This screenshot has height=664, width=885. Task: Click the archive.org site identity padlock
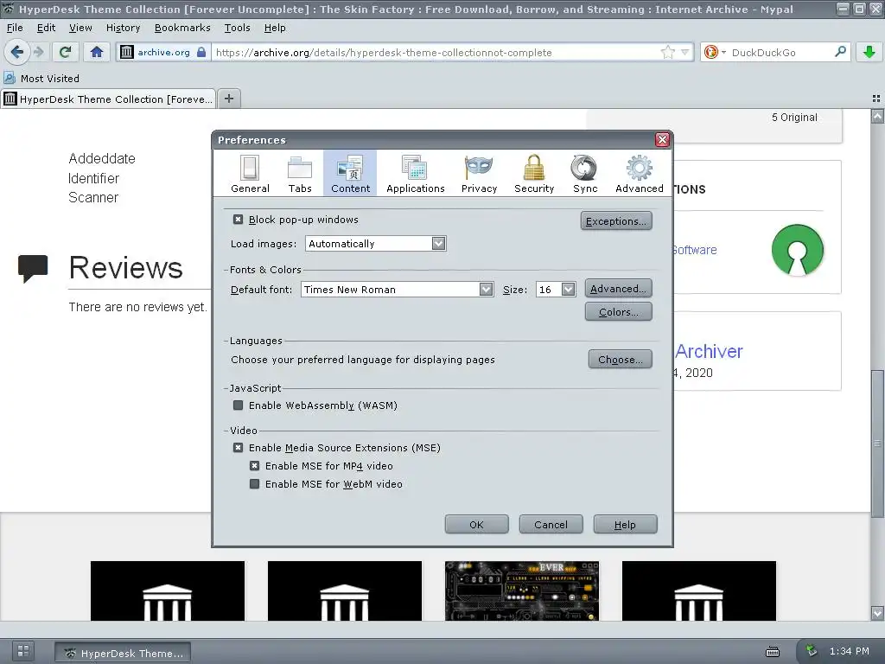[x=201, y=52]
